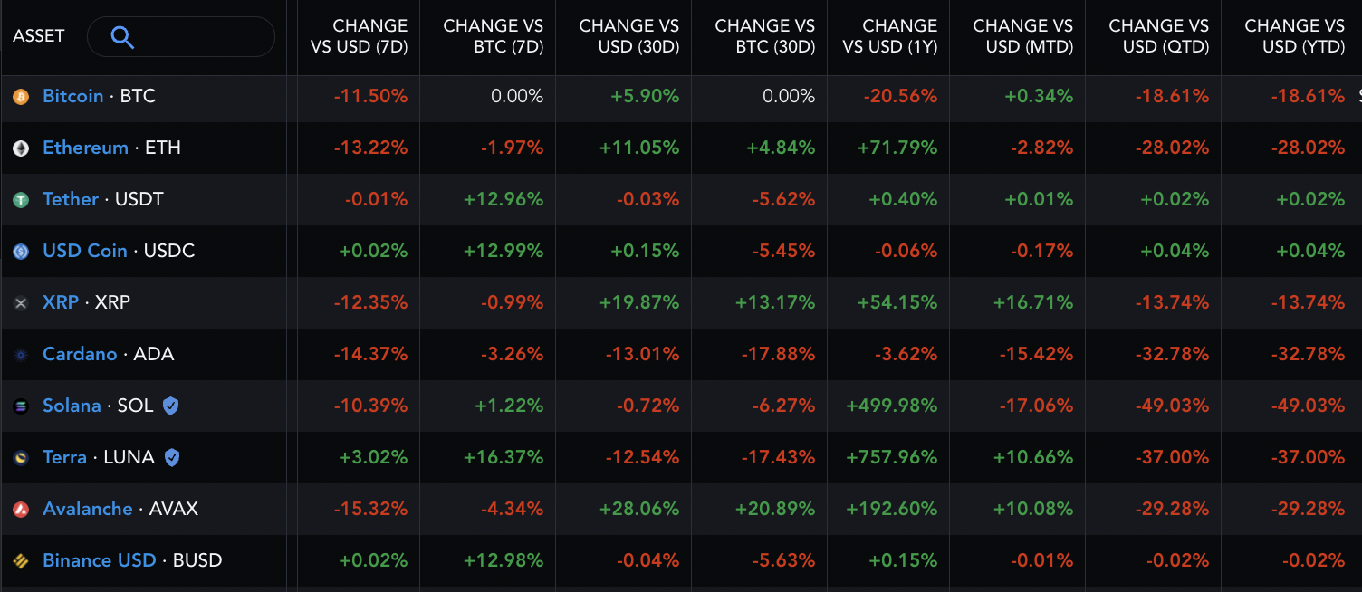
Task: Click the Bitcoin coin logo icon
Action: tap(21, 97)
